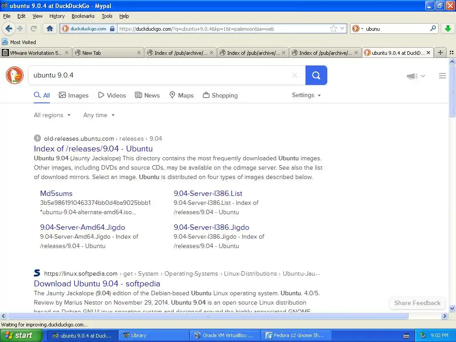
Task: Open the Windows Start button
Action: (20, 335)
